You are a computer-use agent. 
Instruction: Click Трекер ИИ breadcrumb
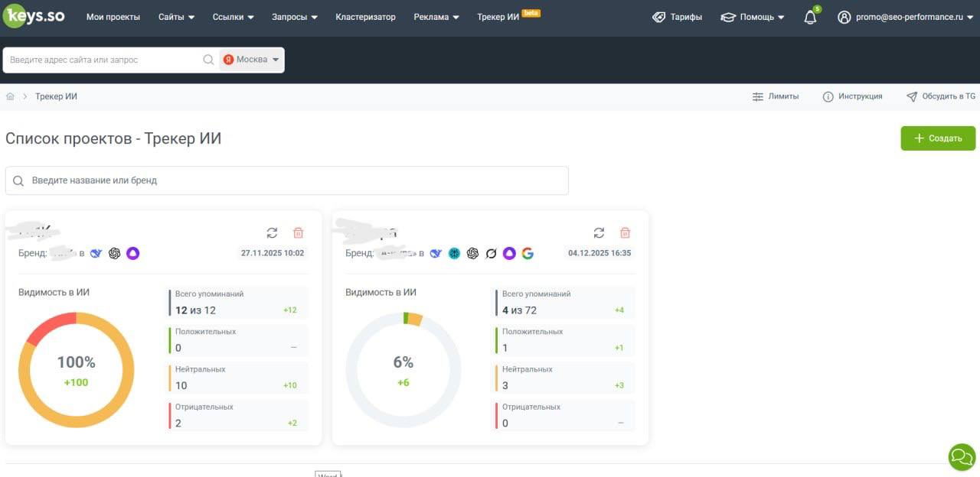pyautogui.click(x=56, y=96)
